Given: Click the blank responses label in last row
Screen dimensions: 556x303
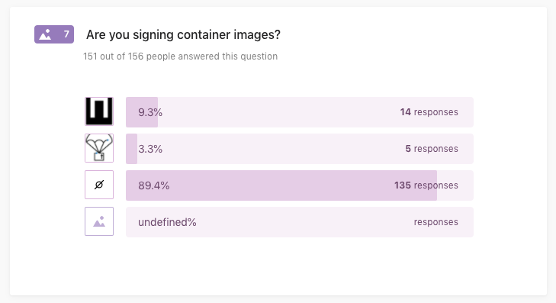Looking at the screenshot, I should 435,222.
